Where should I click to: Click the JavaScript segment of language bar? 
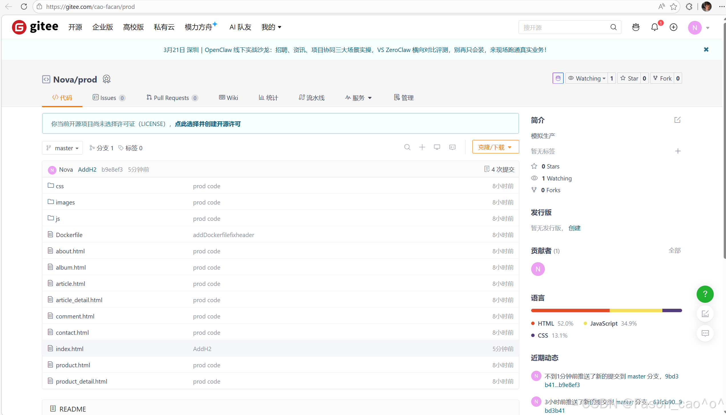coord(636,310)
